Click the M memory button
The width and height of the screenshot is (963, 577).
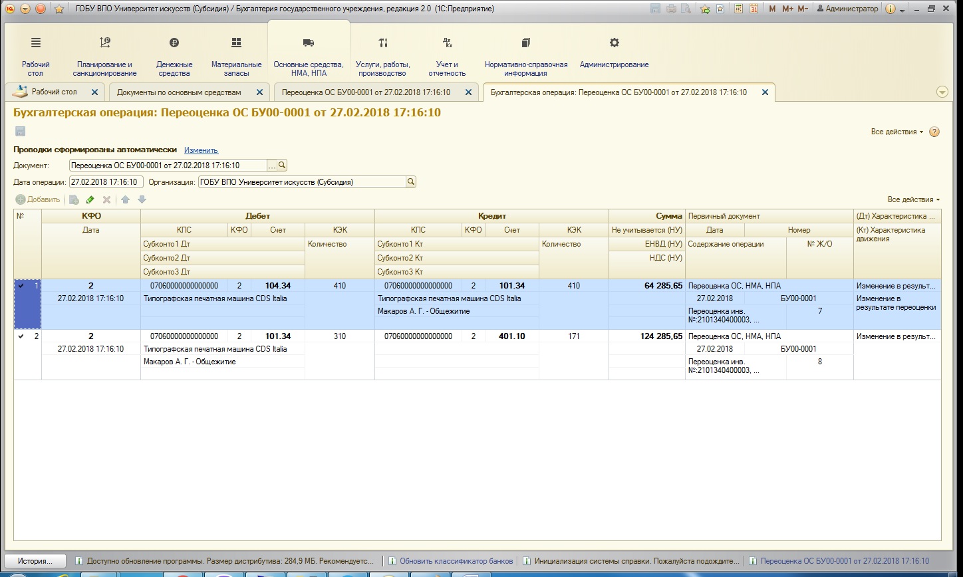click(x=772, y=9)
